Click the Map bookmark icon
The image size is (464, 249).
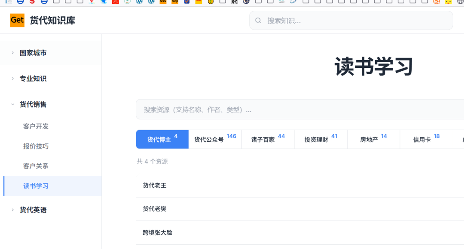(174, 3)
